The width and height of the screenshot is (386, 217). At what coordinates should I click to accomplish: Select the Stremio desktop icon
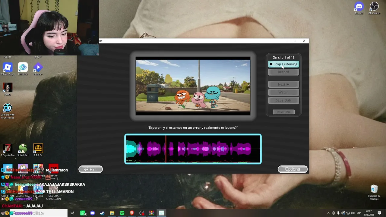pos(38,69)
